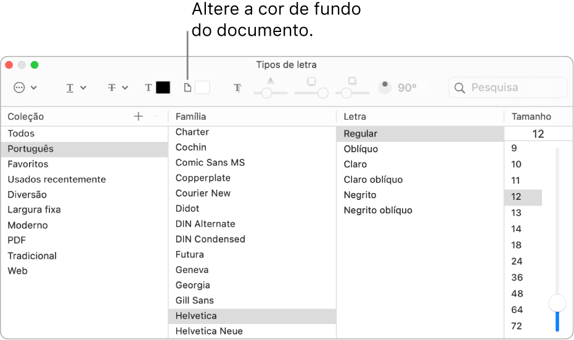Select font size 24 in list
This screenshot has height=340, width=574.
click(x=517, y=261)
